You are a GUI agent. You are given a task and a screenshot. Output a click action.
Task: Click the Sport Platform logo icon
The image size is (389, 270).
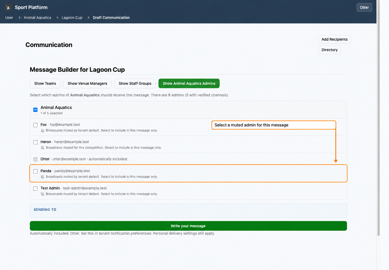coord(9,7)
